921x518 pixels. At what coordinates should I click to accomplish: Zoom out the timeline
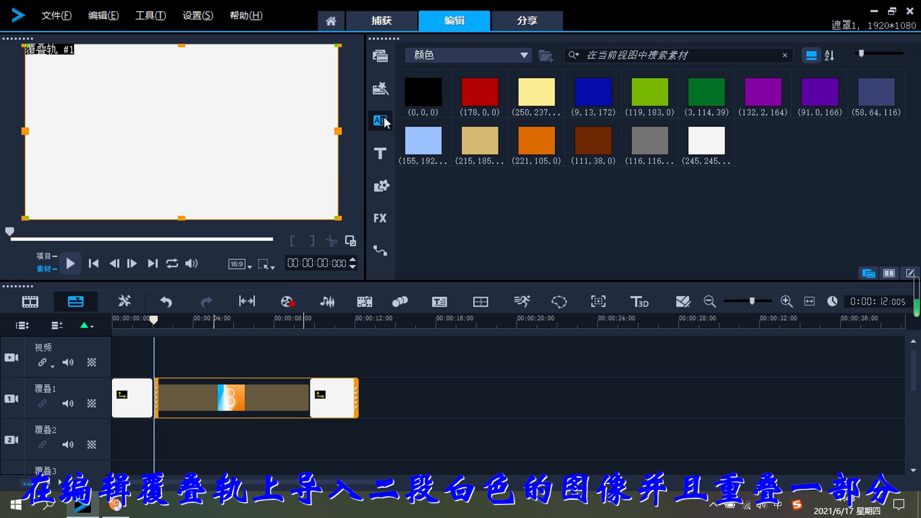[709, 301]
